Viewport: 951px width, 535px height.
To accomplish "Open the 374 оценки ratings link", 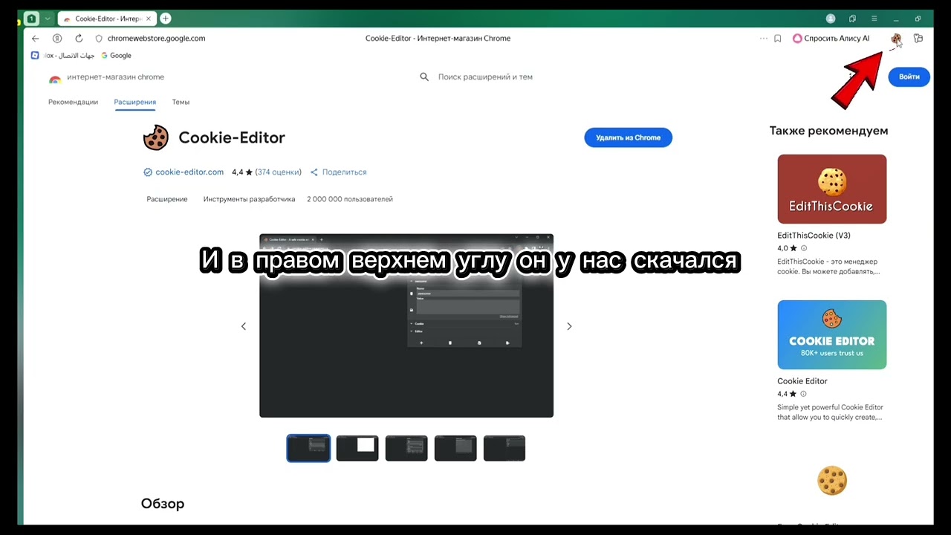I will click(x=279, y=172).
